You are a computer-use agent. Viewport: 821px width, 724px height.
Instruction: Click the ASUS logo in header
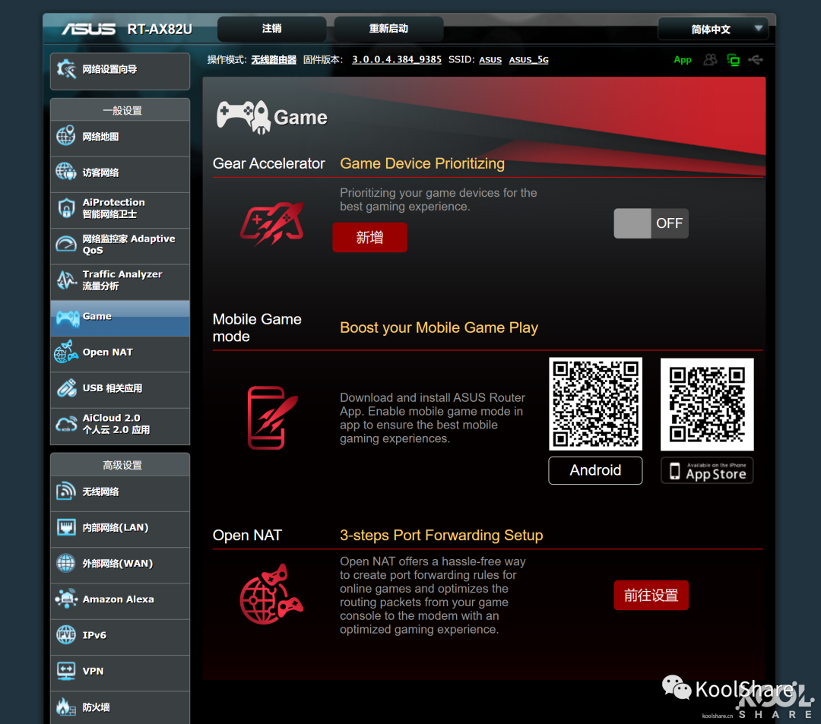click(88, 29)
